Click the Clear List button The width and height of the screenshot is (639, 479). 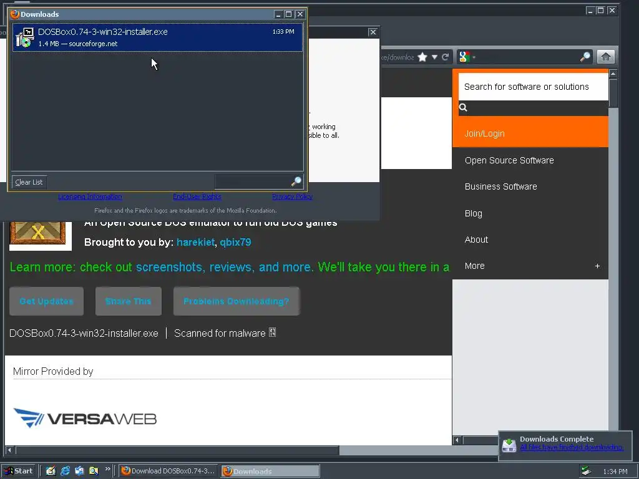[x=29, y=182]
